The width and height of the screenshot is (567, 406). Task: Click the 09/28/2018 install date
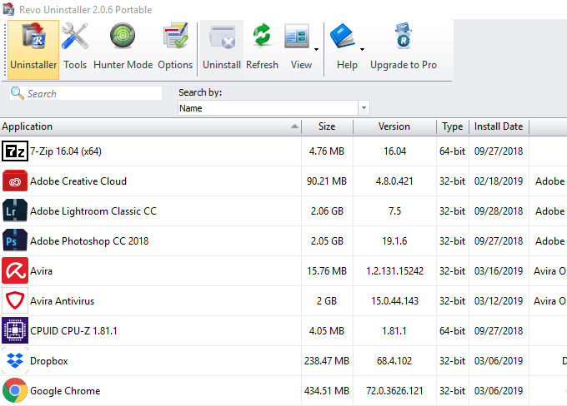499,211
